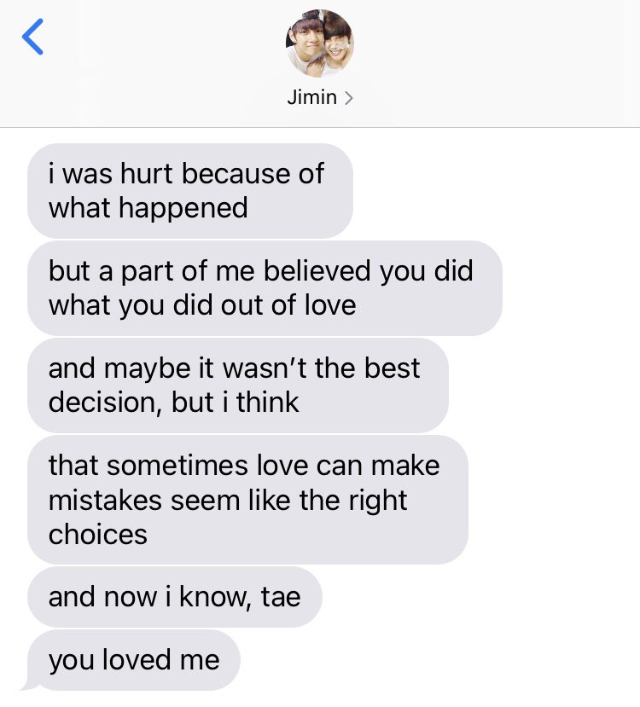Viewport: 640px width, 707px height.
Task: Click the word "mistakes" in fourth message
Action: (105, 501)
